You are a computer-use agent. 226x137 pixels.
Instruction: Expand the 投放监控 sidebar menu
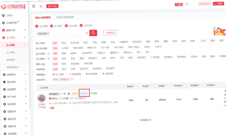[26, 104]
